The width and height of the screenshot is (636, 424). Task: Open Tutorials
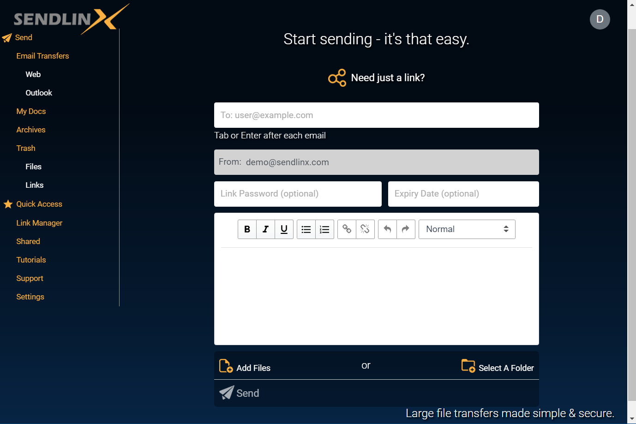click(x=31, y=260)
